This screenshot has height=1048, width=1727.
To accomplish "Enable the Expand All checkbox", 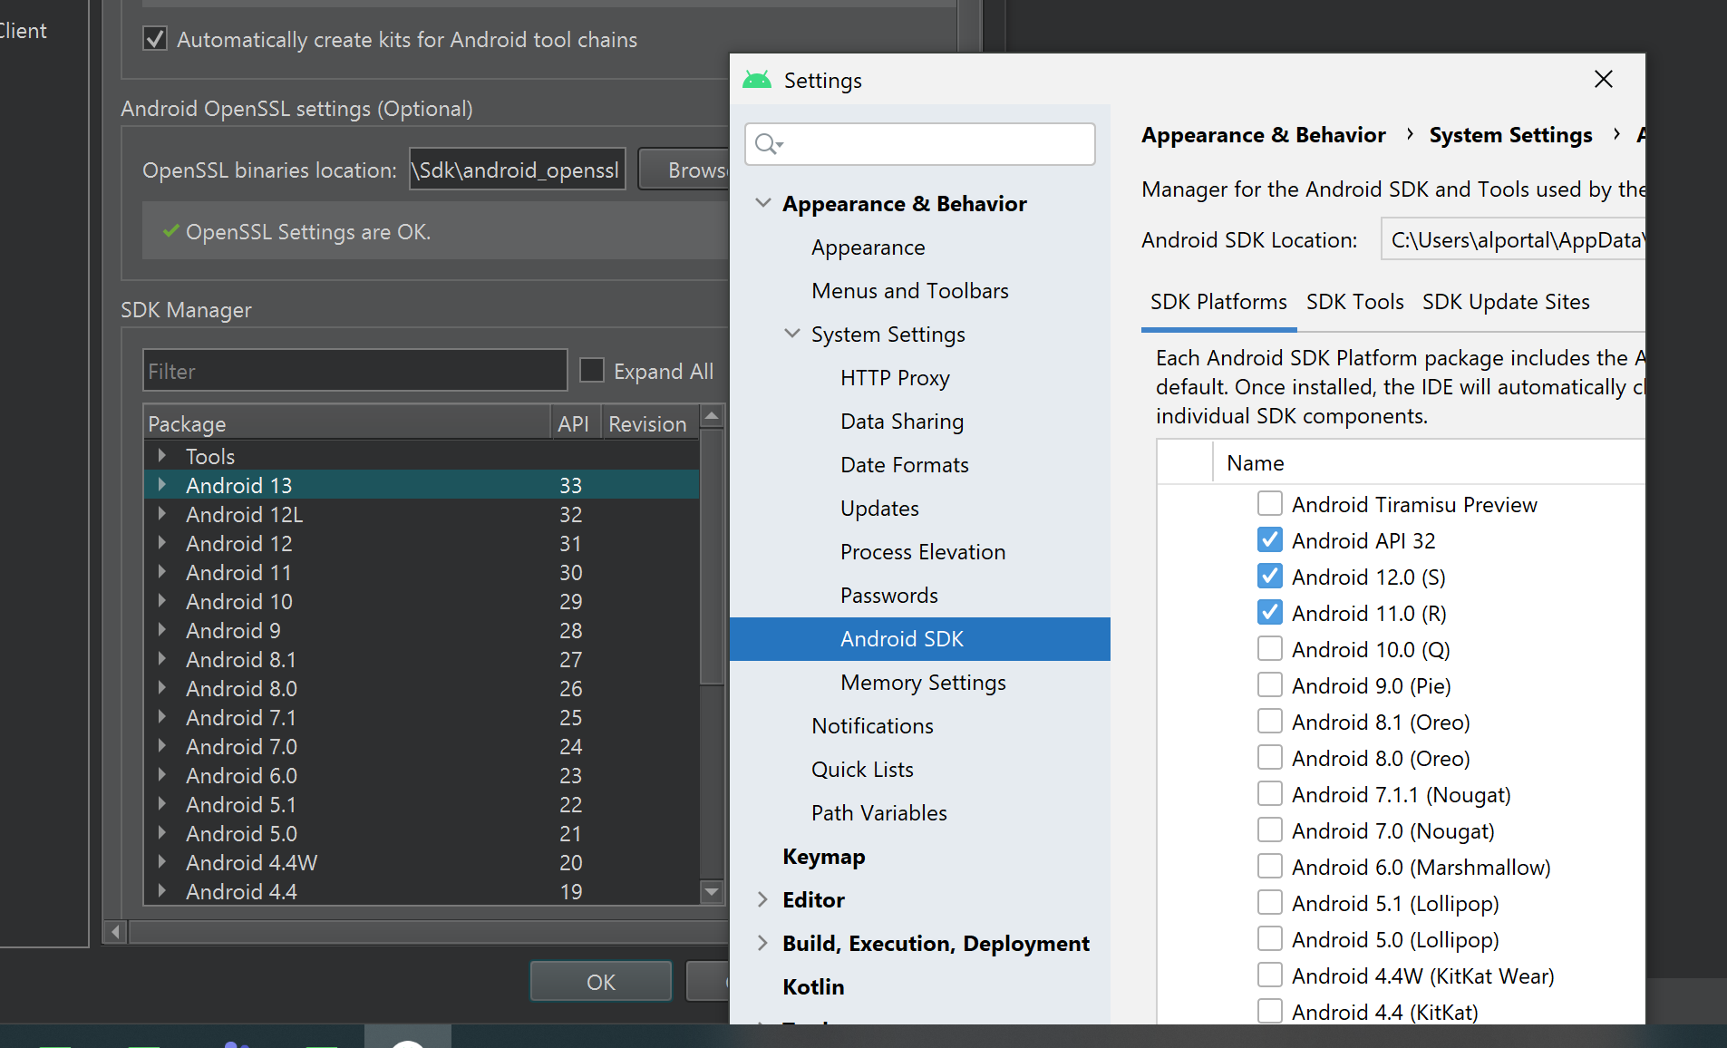I will 592,370.
